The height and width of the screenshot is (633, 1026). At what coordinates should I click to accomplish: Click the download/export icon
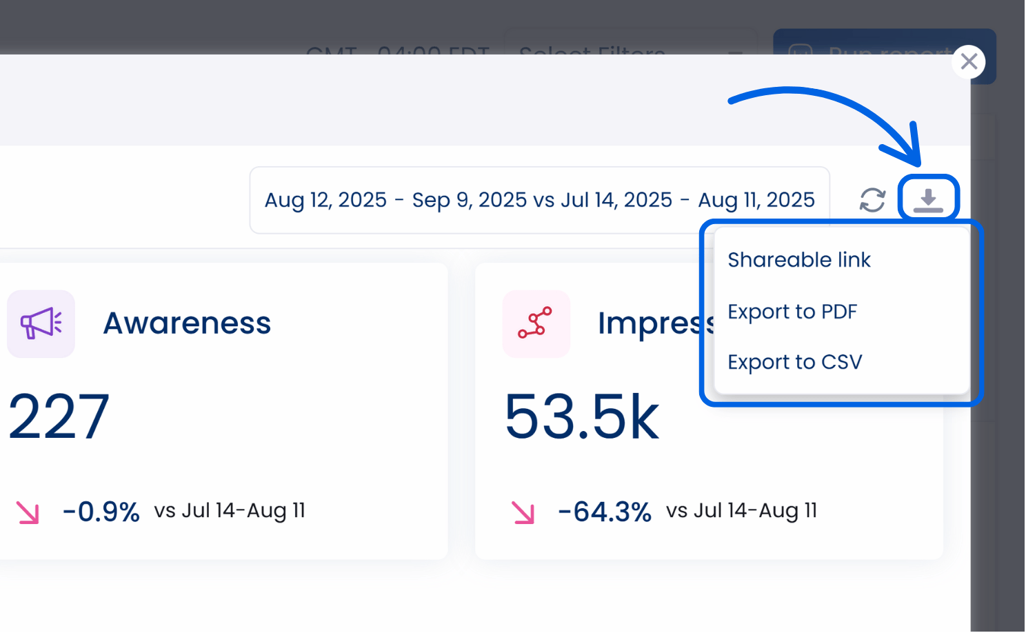pos(928,199)
